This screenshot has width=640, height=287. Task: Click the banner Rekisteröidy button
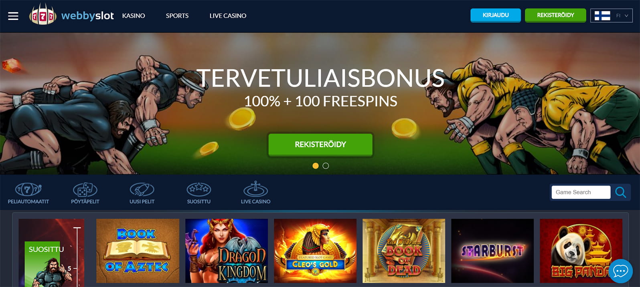click(320, 145)
